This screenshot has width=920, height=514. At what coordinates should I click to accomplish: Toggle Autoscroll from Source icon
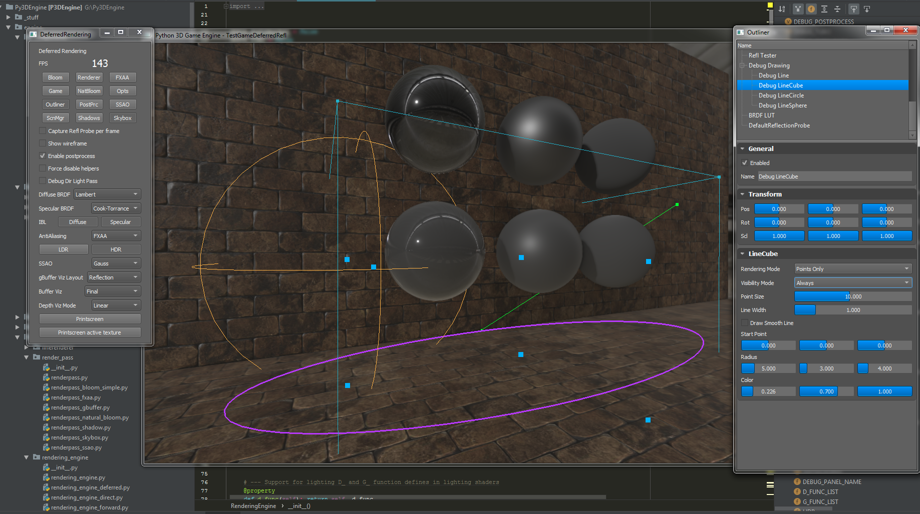pyautogui.click(x=867, y=9)
